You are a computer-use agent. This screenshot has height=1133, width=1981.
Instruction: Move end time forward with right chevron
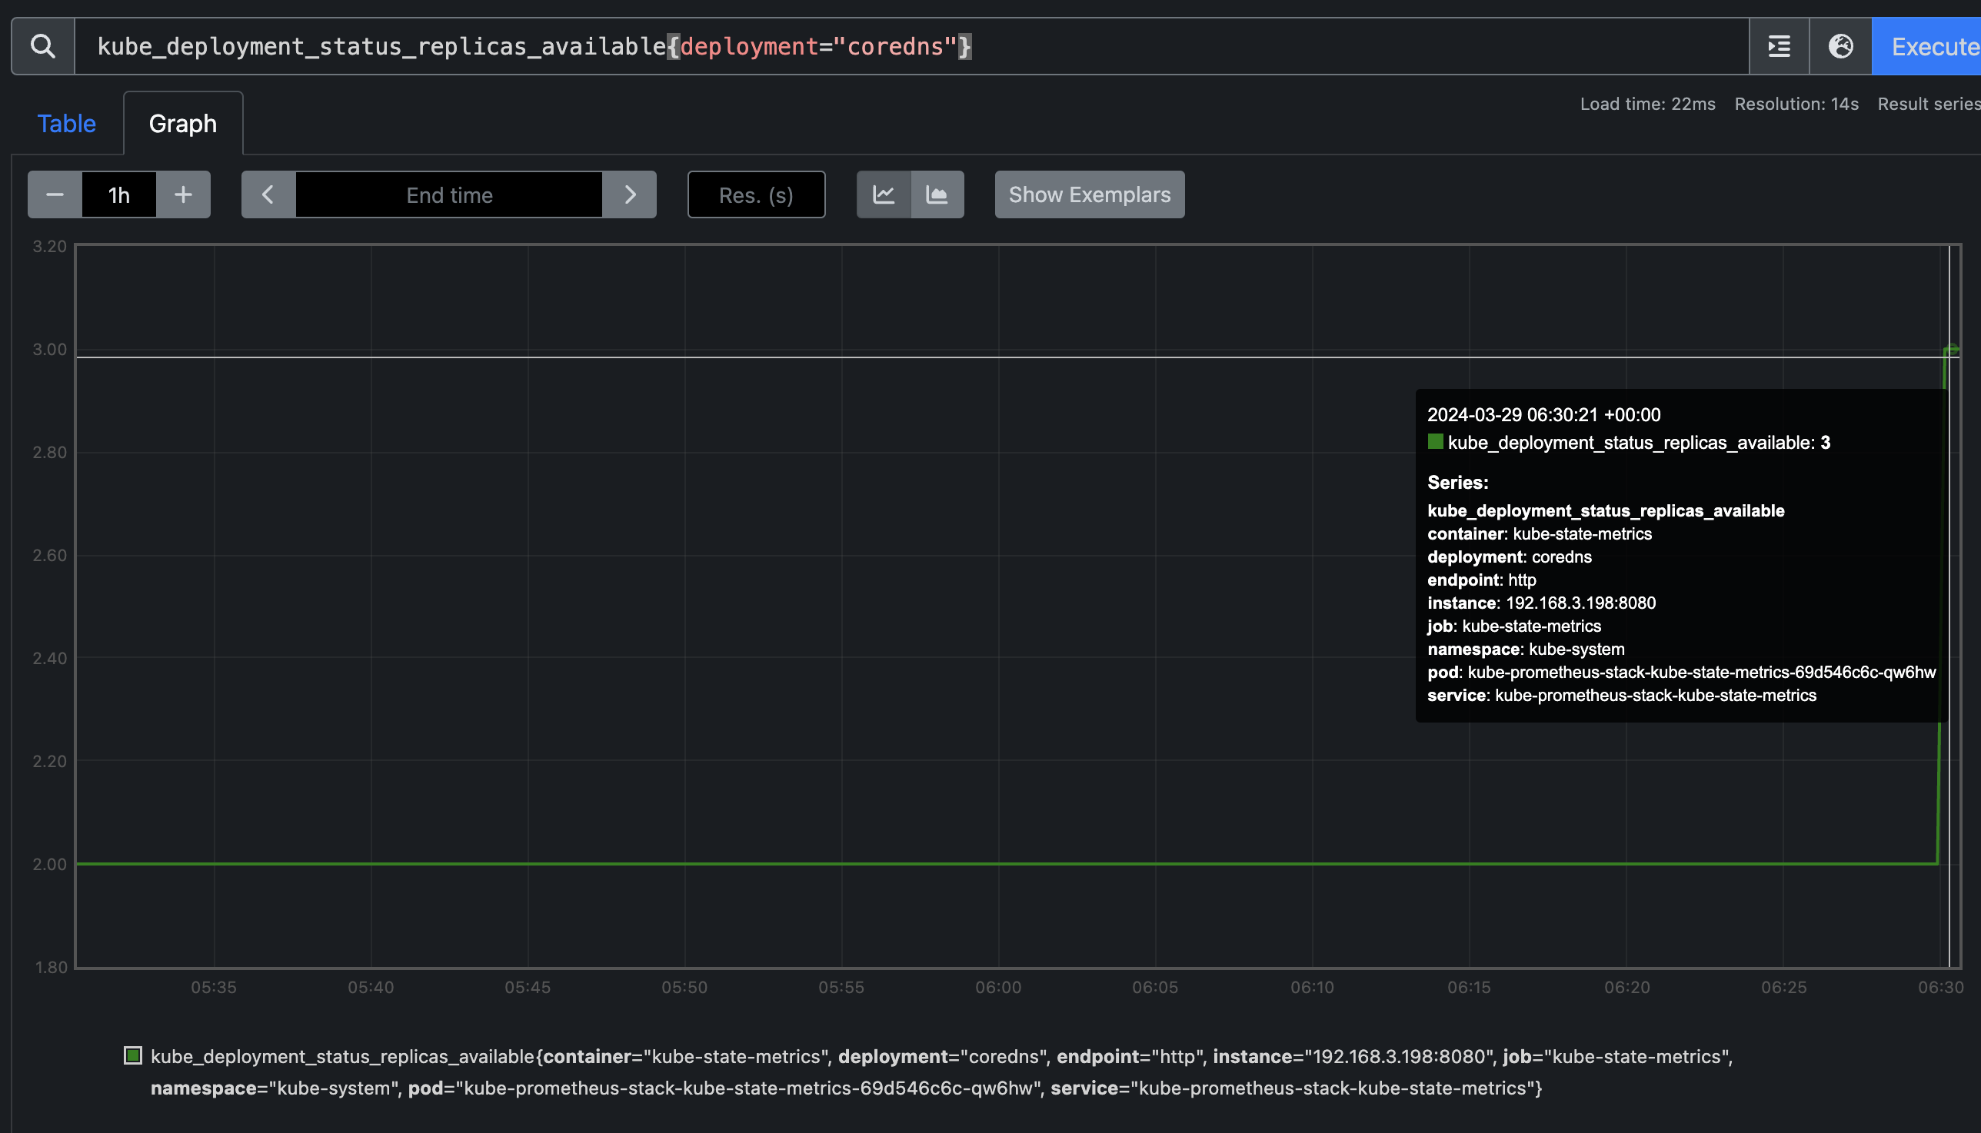pos(630,194)
